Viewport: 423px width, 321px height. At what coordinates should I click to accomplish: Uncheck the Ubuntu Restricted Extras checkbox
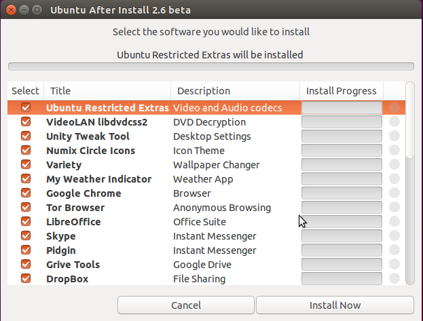pyautogui.click(x=26, y=107)
